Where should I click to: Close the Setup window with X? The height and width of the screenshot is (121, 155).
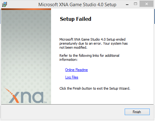[x=146, y=4]
